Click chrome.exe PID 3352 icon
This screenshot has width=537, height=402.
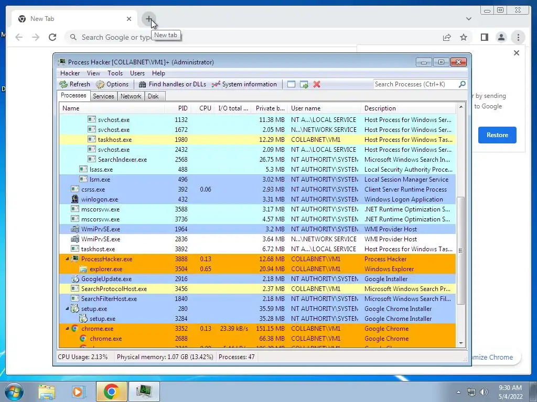pyautogui.click(x=74, y=329)
